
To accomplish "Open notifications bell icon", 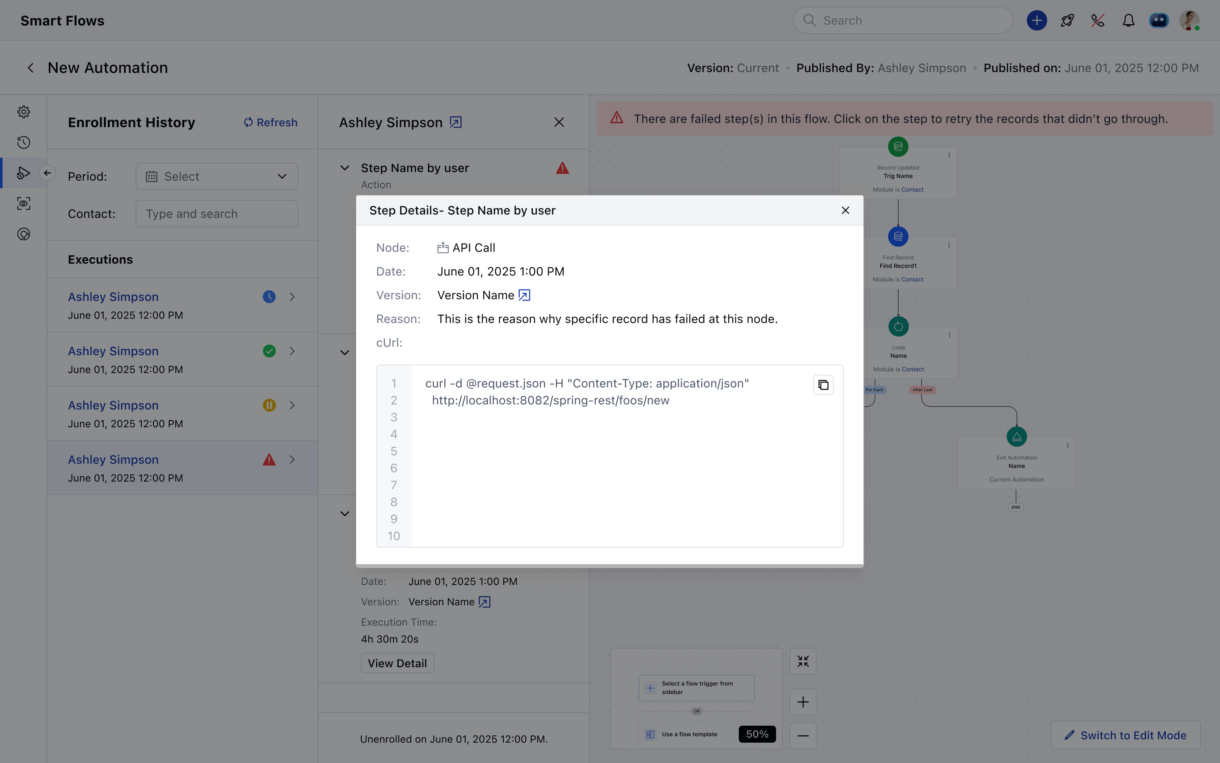I will point(1128,21).
